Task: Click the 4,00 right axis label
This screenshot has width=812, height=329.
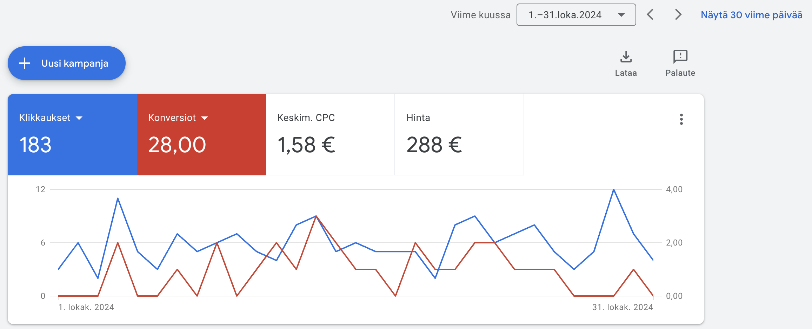Action: [x=674, y=189]
